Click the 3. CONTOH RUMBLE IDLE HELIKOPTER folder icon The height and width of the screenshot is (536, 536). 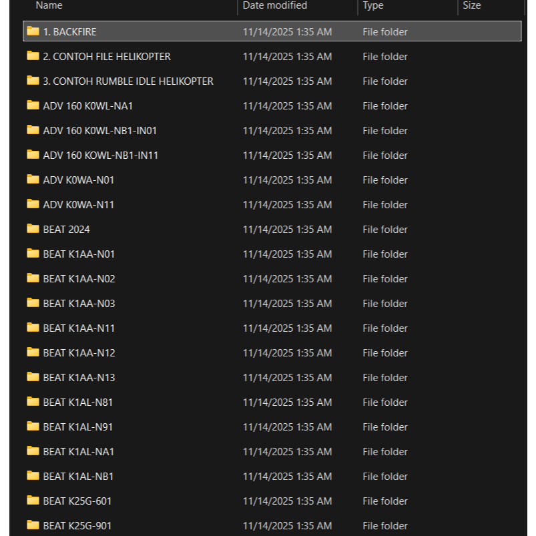[x=32, y=81]
